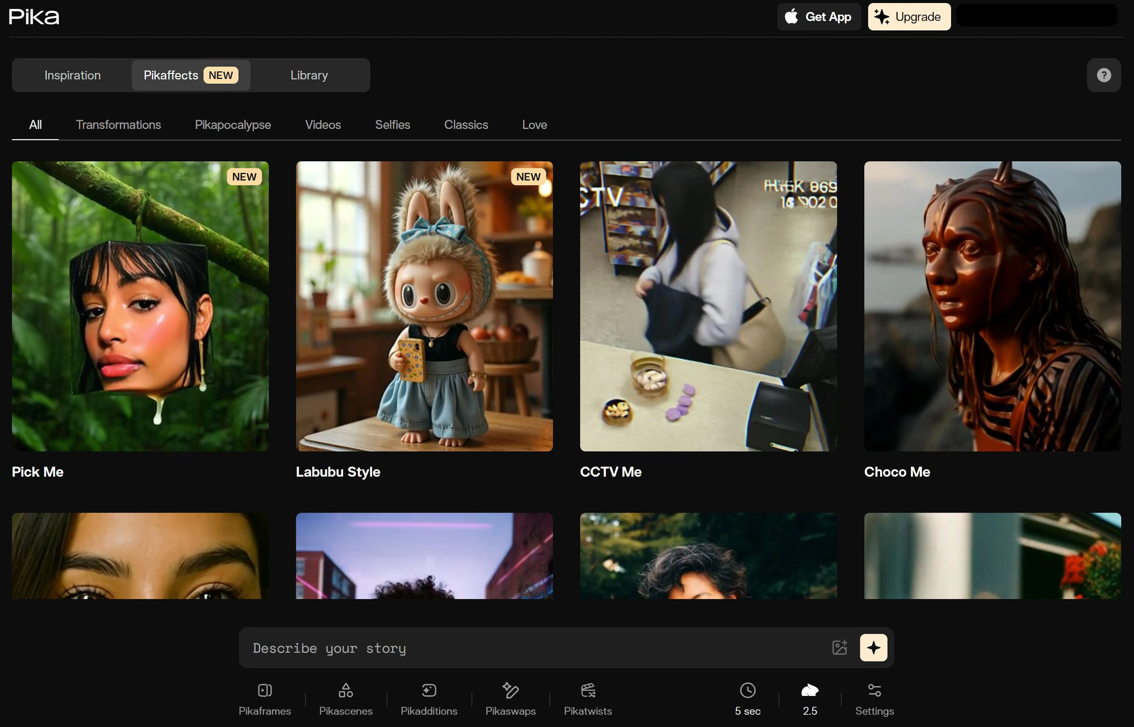This screenshot has width=1134, height=727.
Task: Click the Get App button
Action: click(819, 17)
